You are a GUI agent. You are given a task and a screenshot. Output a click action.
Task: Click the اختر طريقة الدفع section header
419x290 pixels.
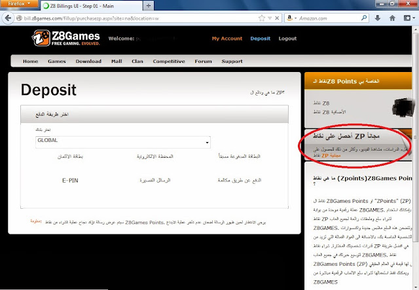(155, 114)
